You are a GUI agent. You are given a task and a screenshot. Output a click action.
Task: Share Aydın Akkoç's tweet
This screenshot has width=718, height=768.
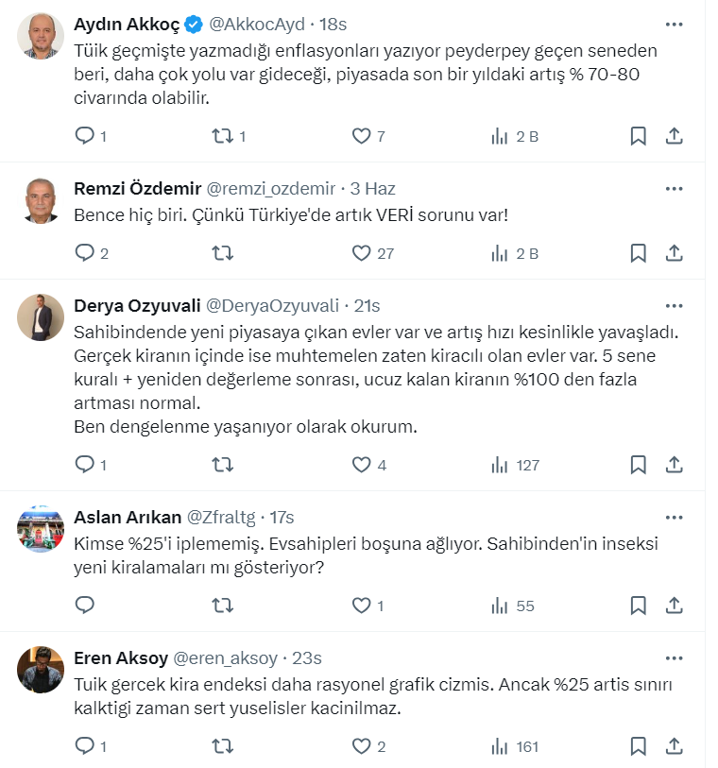click(x=674, y=136)
